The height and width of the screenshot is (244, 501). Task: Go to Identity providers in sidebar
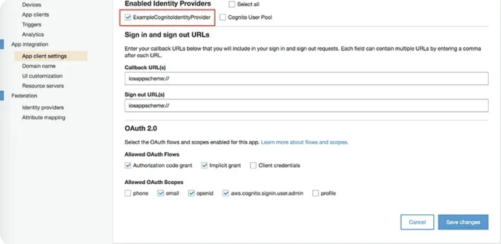43,107
